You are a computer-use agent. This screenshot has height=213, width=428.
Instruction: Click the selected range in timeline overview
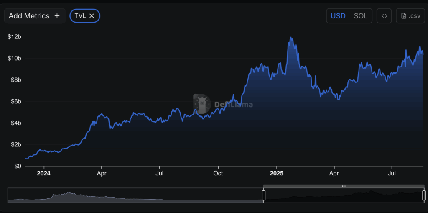pos(344,195)
